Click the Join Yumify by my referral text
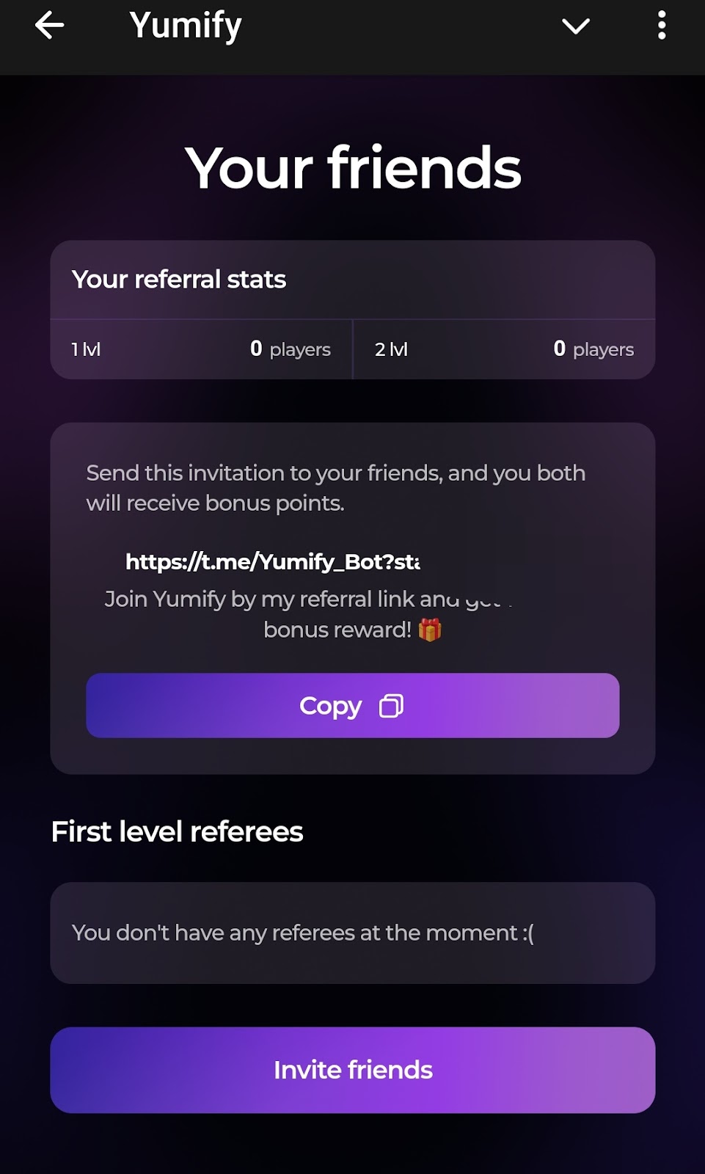Viewport: 705px width, 1174px height. click(x=308, y=599)
